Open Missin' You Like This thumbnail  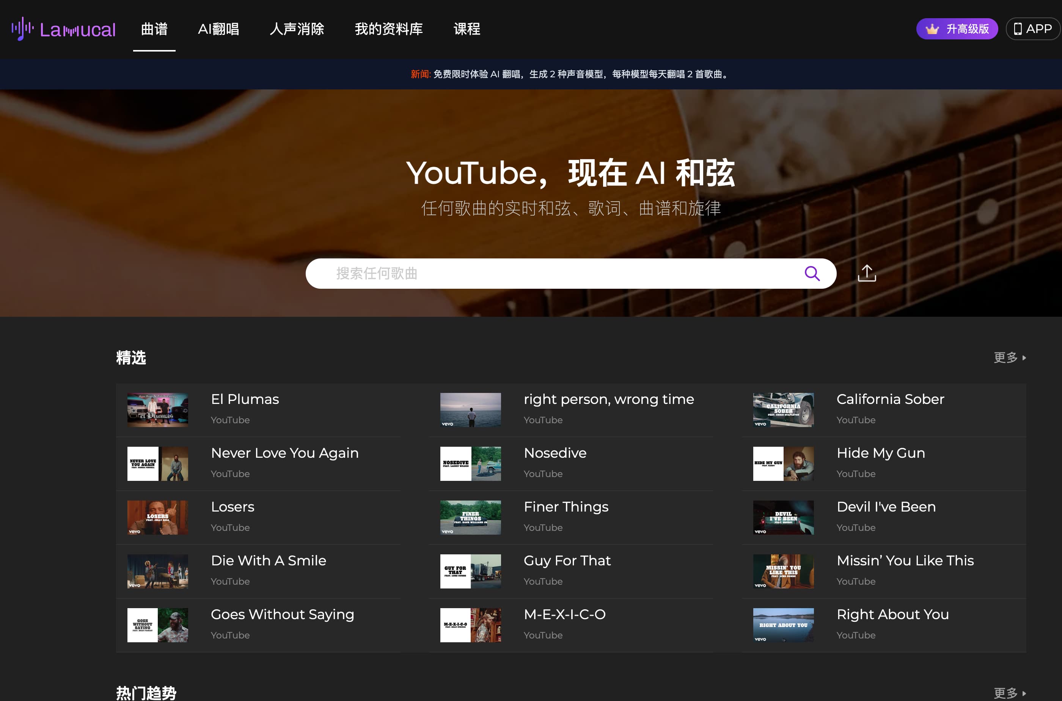click(783, 571)
